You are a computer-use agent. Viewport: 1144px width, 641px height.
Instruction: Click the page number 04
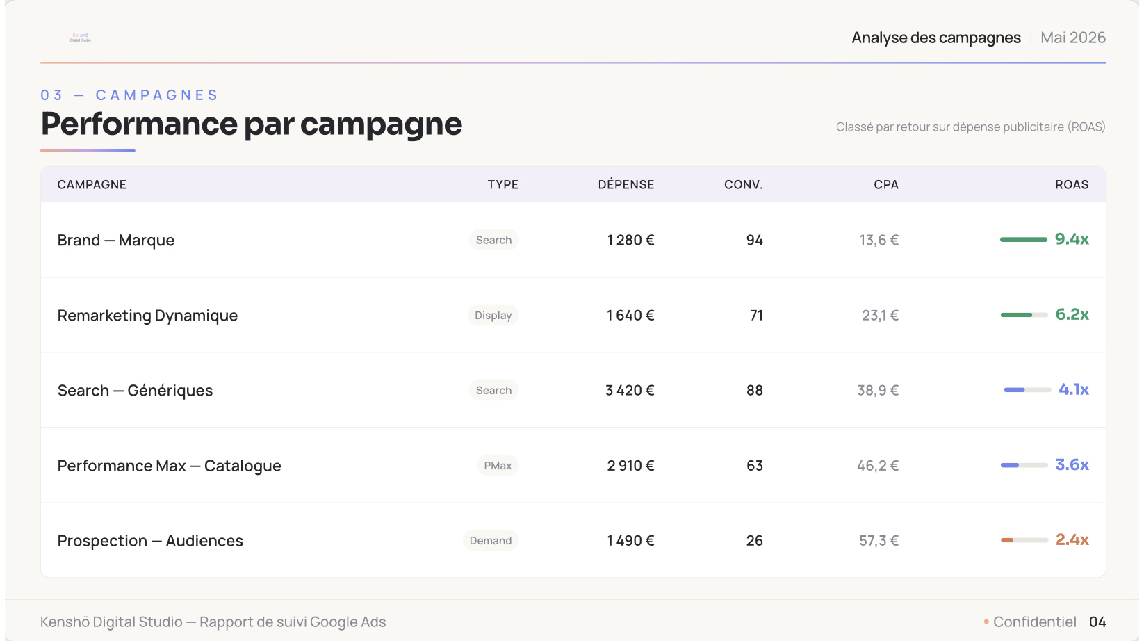pyautogui.click(x=1097, y=622)
